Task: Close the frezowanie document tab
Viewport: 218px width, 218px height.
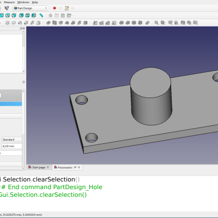Action: (79, 167)
